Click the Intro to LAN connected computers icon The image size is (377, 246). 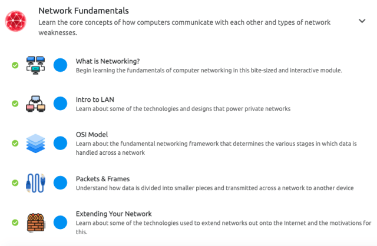pyautogui.click(x=35, y=104)
